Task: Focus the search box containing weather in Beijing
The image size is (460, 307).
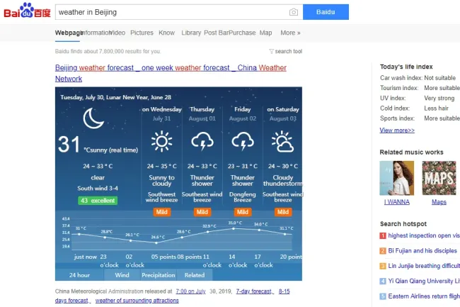Action: tap(170, 13)
